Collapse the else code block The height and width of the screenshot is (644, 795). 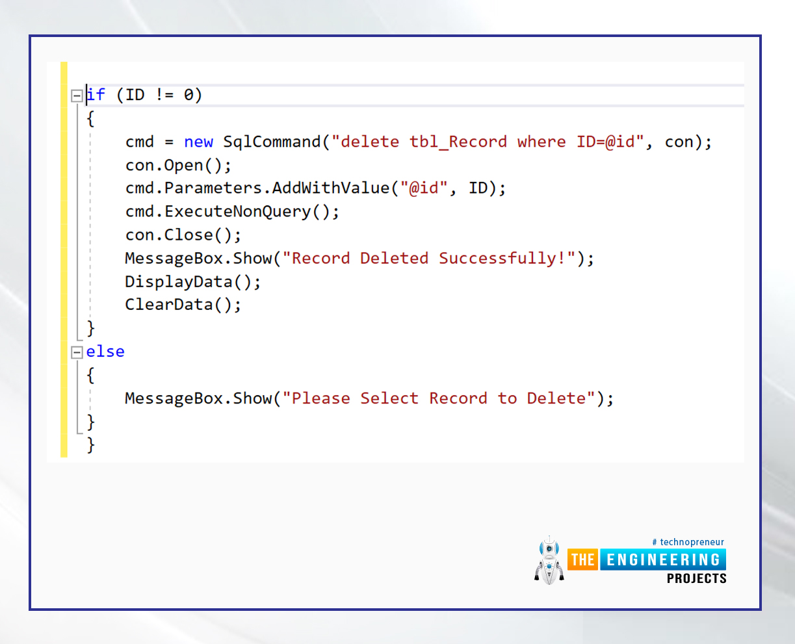77,352
